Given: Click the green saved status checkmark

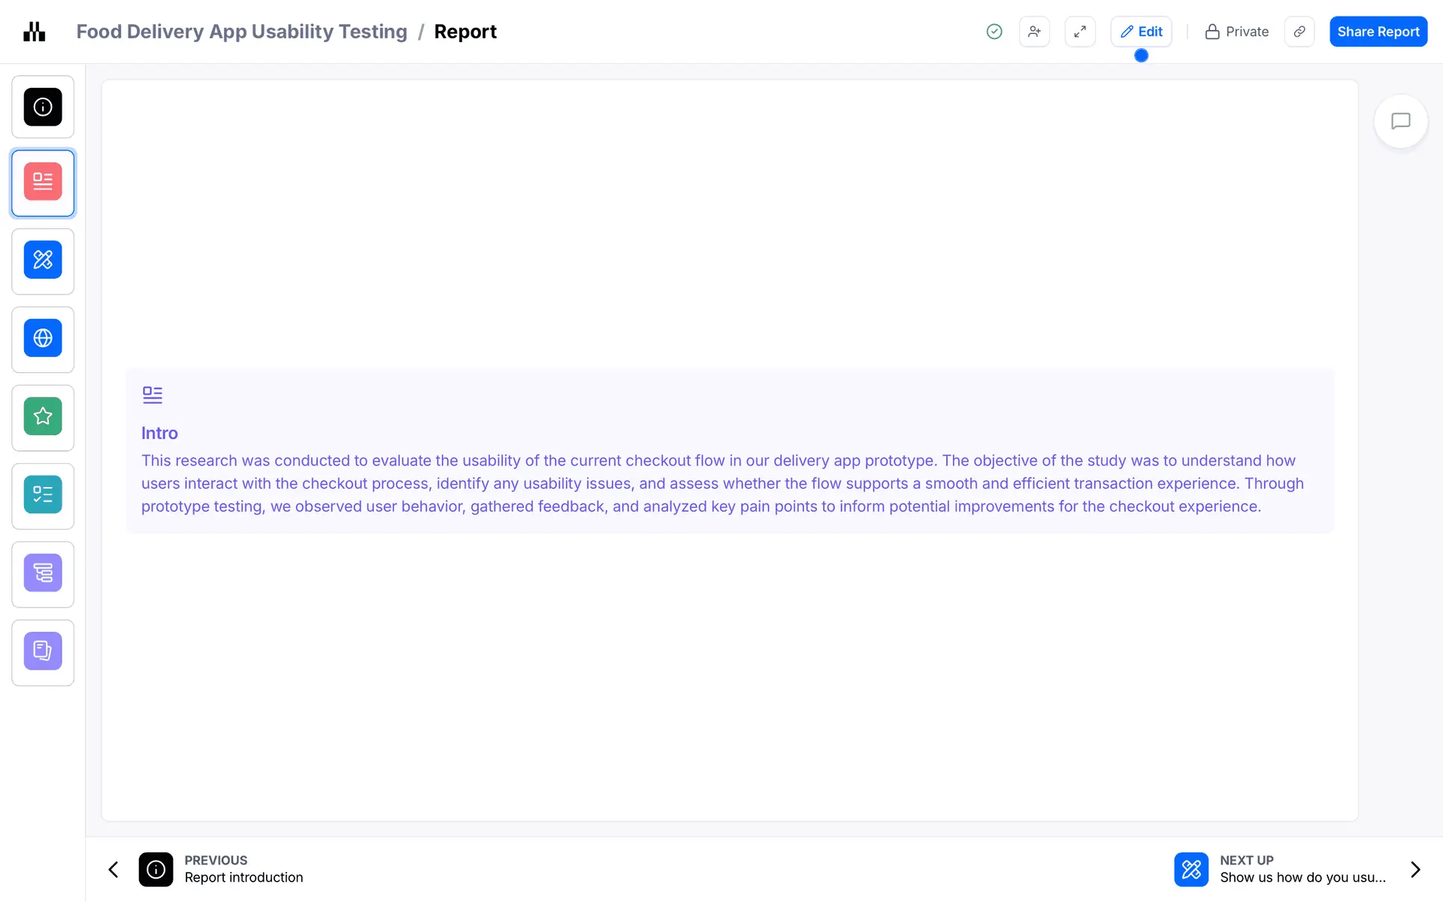Looking at the screenshot, I should coord(994,32).
